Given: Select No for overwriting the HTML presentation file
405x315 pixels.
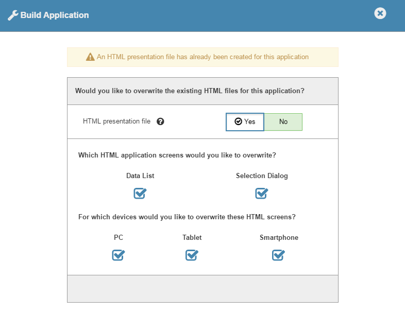Looking at the screenshot, I should click(x=283, y=122).
